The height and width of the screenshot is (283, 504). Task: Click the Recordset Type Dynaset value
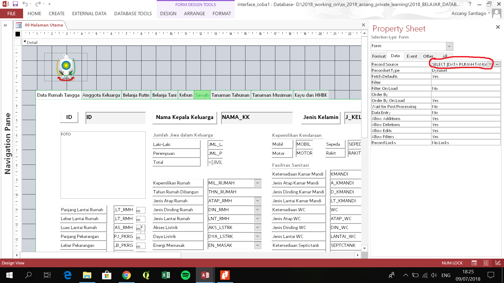pos(466,70)
